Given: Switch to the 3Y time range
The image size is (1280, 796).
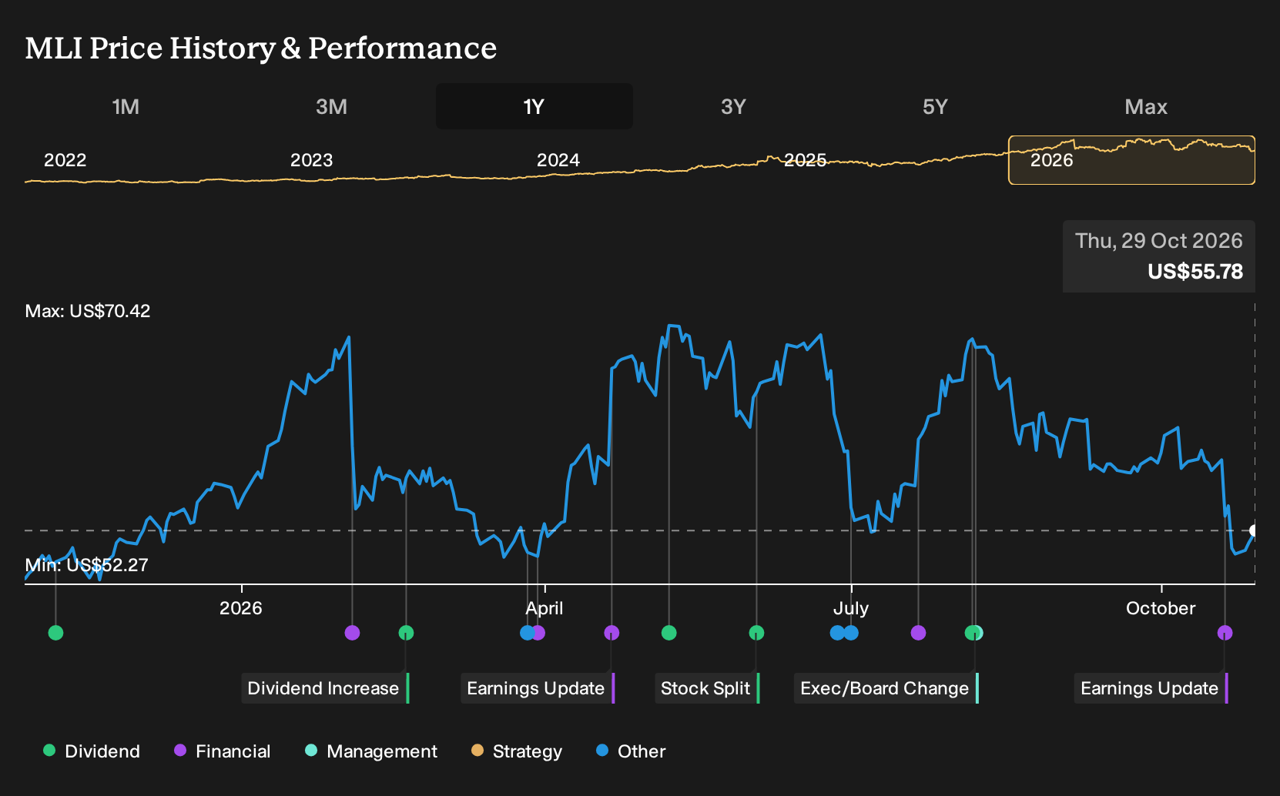Looking at the screenshot, I should click(733, 106).
